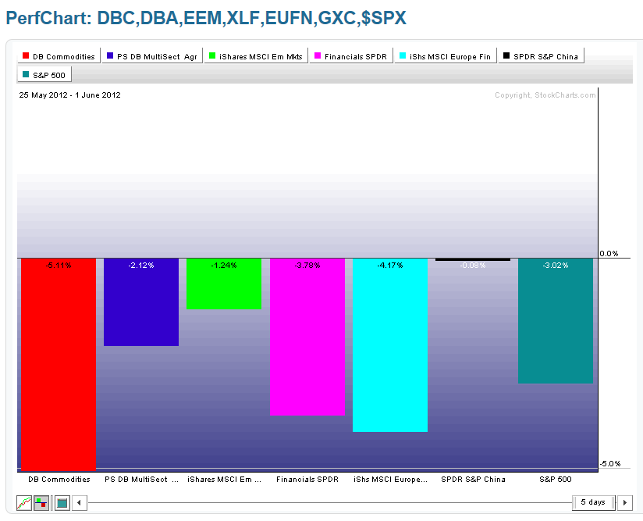Step the date range back with the left arrow
The width and height of the screenshot is (643, 521).
pos(80,502)
